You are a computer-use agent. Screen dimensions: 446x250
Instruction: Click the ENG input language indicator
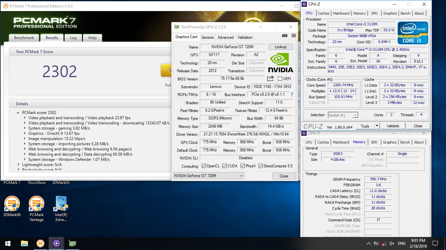pyautogui.click(x=402, y=243)
